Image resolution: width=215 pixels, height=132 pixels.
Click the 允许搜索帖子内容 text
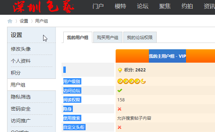134,118
